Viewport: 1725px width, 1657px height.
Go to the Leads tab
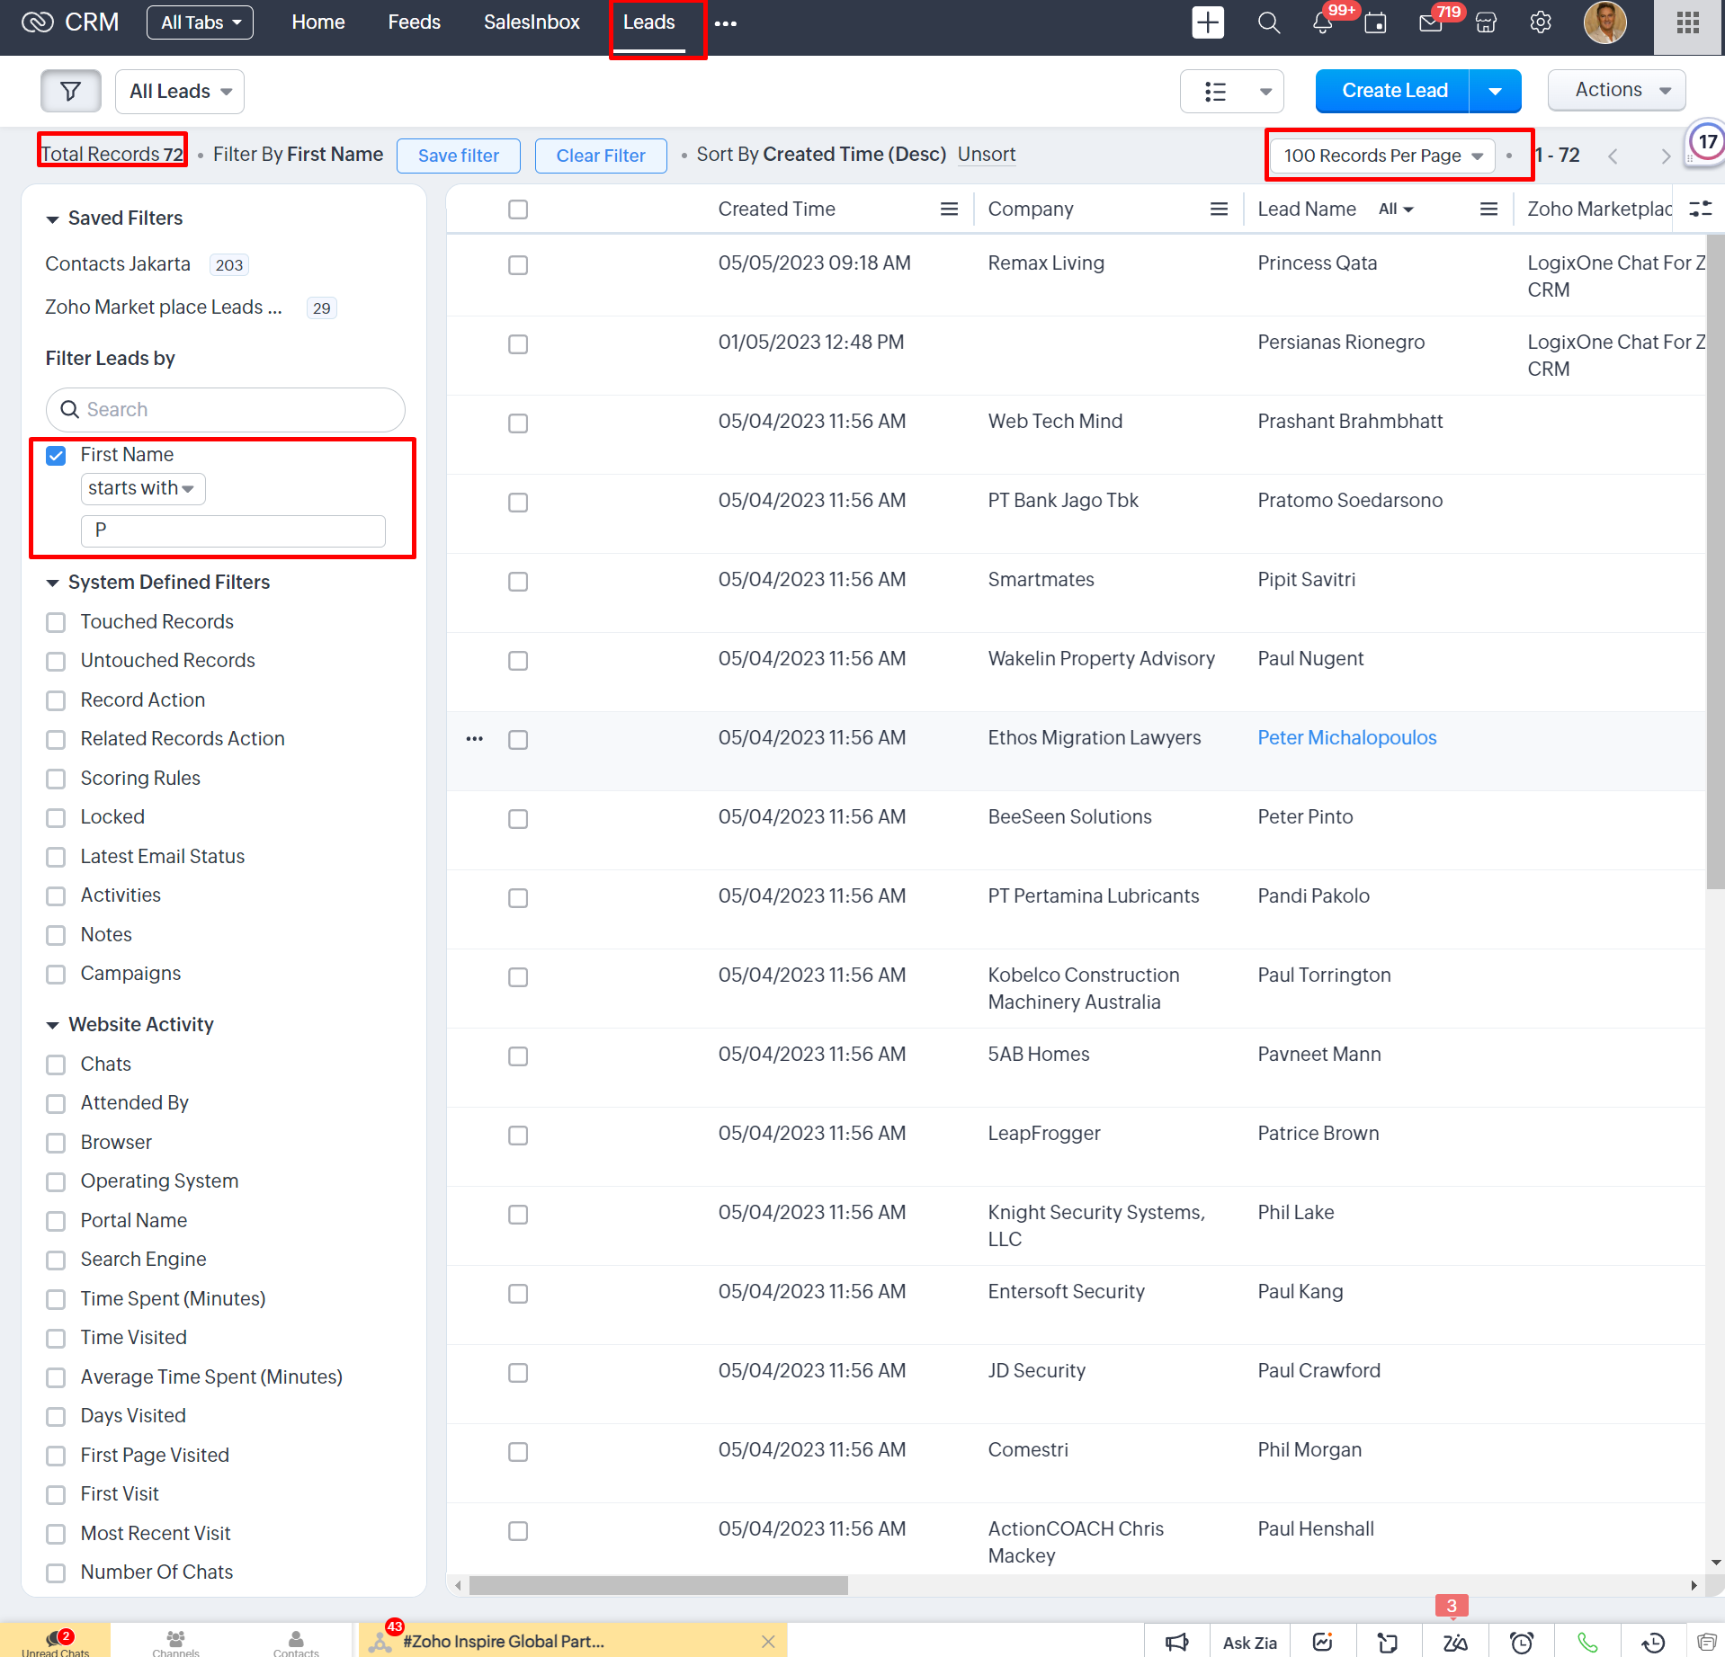[x=648, y=22]
